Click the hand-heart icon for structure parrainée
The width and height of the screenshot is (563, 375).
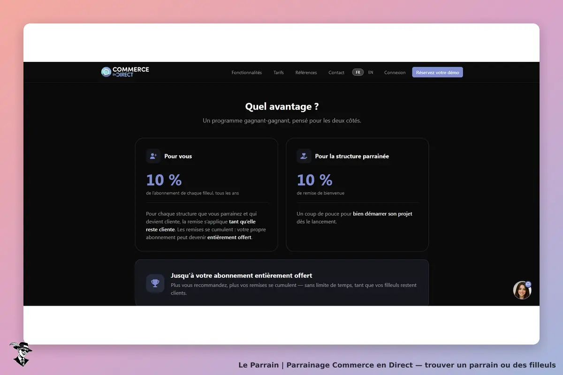coord(304,156)
